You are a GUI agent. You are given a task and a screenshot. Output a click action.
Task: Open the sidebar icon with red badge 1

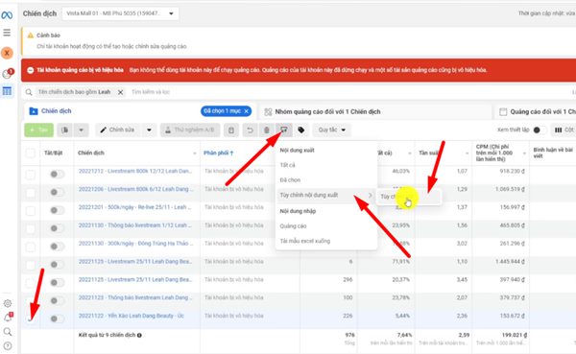[x=8, y=74]
